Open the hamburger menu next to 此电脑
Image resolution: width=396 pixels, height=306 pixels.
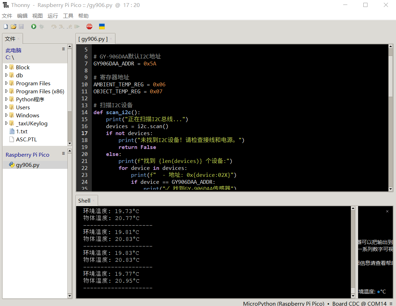click(x=63, y=49)
